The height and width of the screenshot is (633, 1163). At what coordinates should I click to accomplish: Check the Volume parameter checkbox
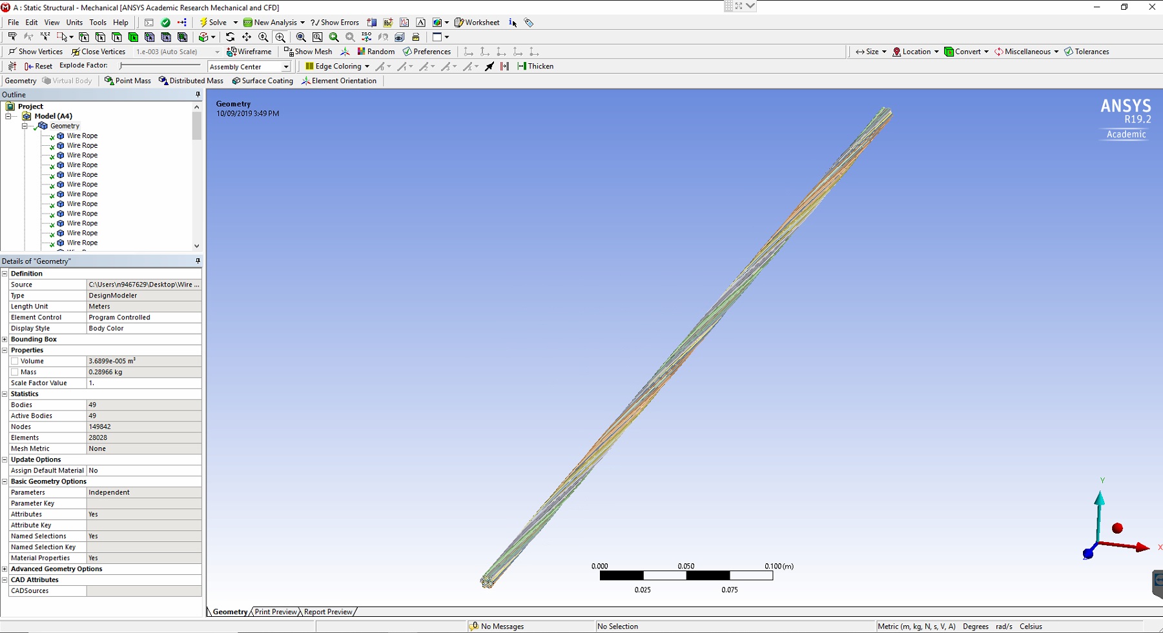click(x=14, y=361)
